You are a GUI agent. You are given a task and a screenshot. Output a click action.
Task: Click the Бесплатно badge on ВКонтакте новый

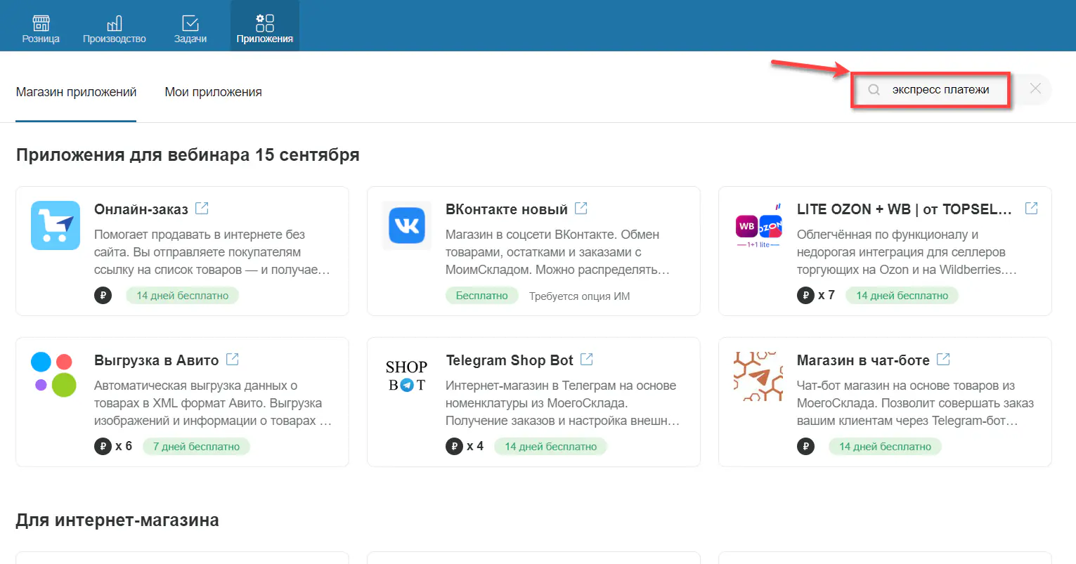pos(481,296)
